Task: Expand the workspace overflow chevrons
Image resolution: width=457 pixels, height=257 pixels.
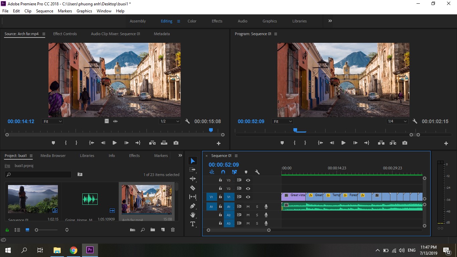Action: tap(330, 21)
